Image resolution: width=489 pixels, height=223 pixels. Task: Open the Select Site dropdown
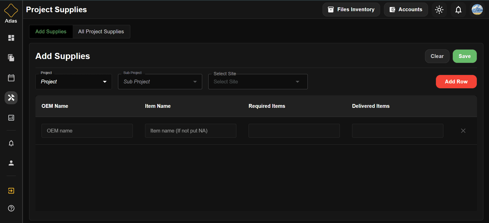[x=258, y=82]
